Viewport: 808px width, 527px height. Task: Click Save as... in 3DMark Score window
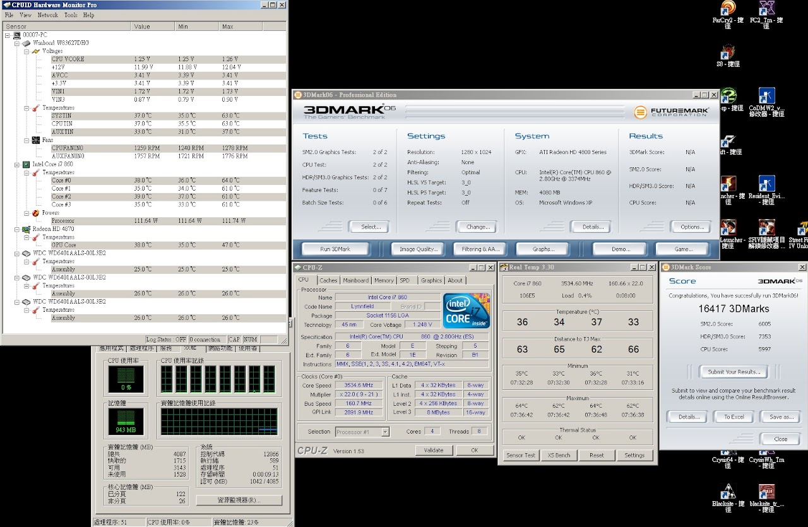pos(781,417)
